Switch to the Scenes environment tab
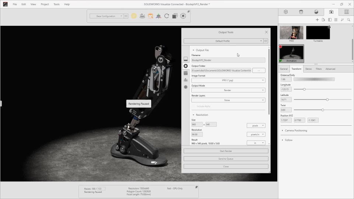Image resolution: width=354 pixels, height=199 pixels. coord(316,12)
